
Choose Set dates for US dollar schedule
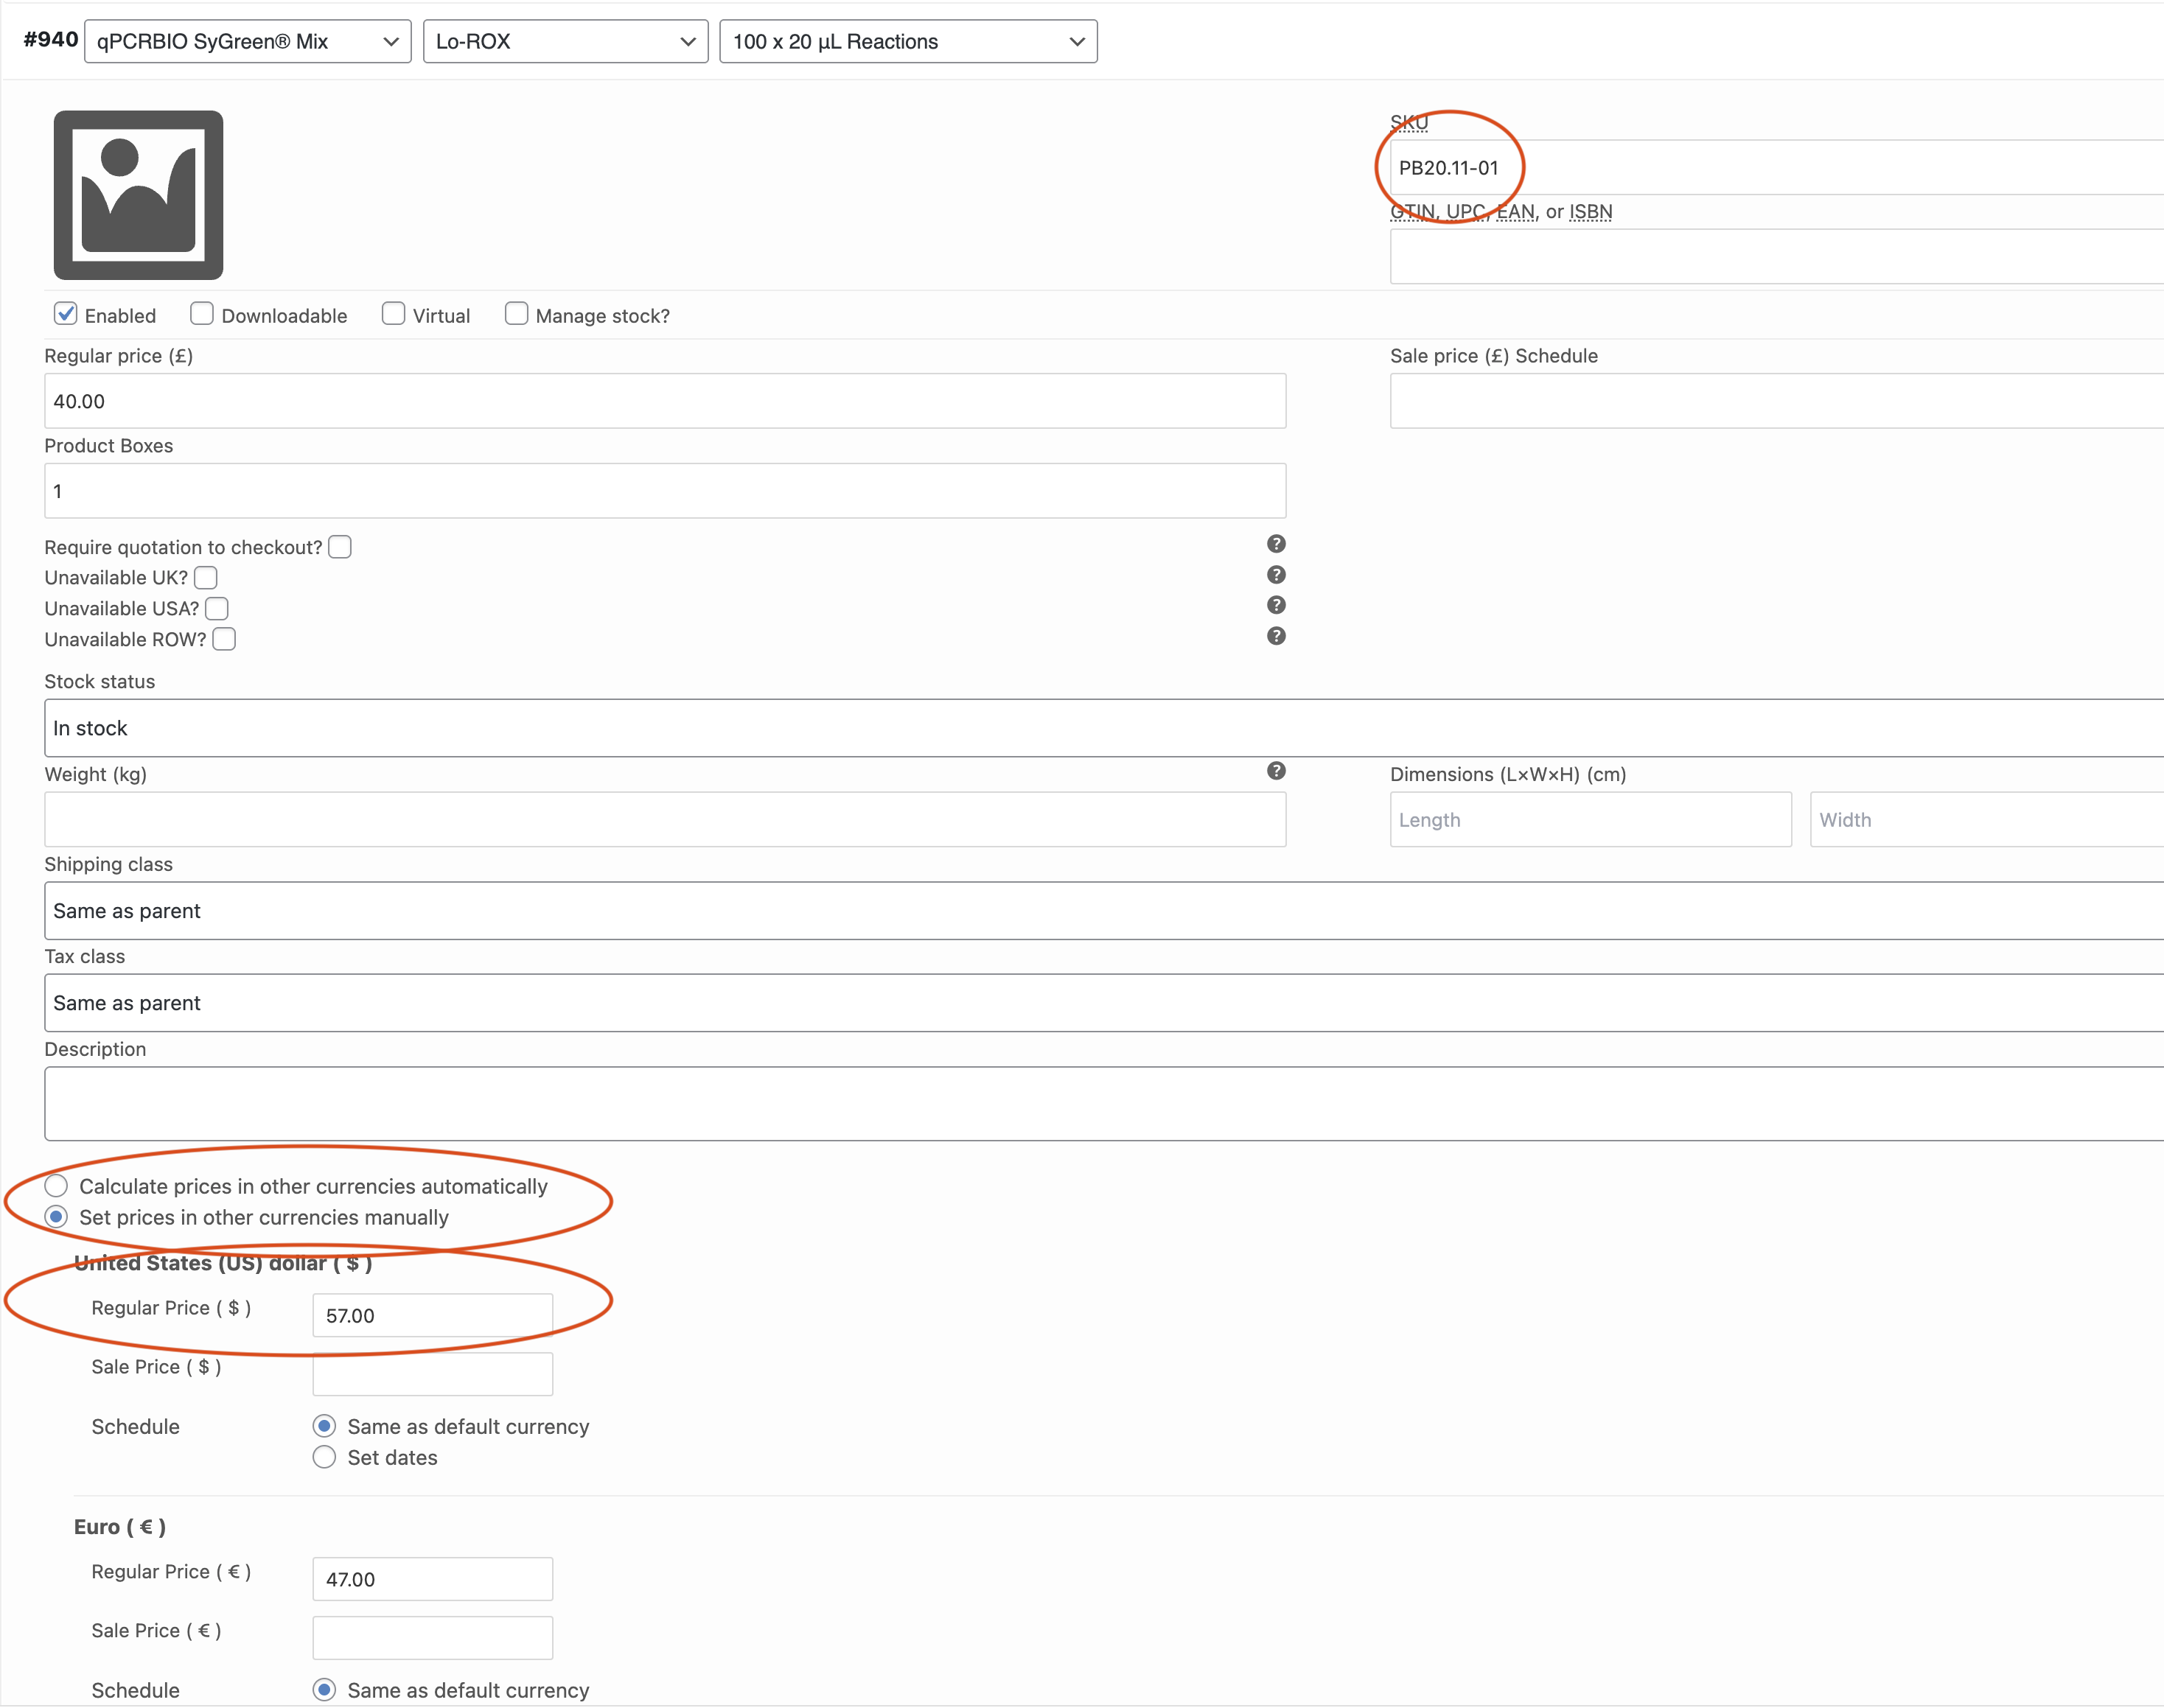point(324,1457)
